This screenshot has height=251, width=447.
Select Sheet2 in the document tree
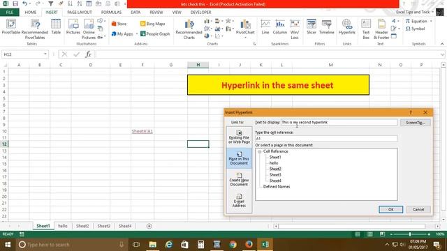(275, 169)
